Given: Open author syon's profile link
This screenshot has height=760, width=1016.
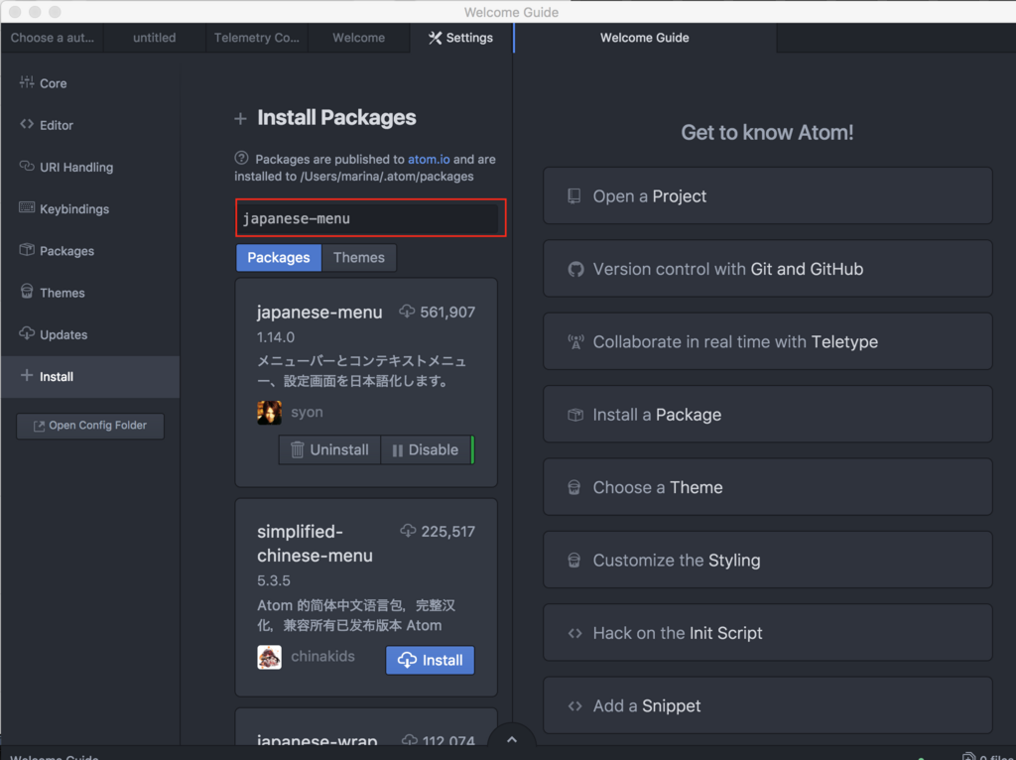Looking at the screenshot, I should click(307, 412).
